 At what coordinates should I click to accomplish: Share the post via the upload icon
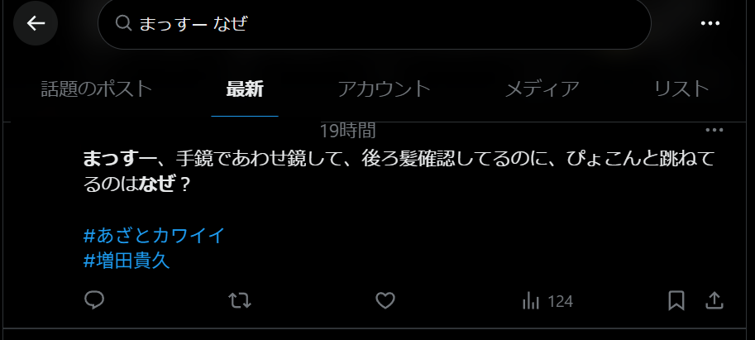click(x=714, y=301)
